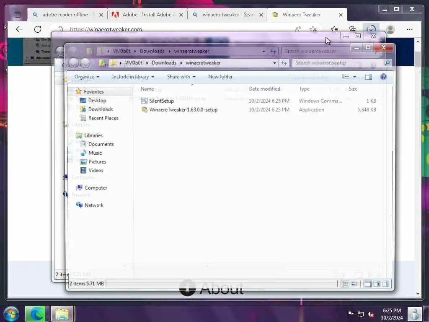Open the Windows Start orb
This screenshot has width=429, height=322.
point(11,314)
